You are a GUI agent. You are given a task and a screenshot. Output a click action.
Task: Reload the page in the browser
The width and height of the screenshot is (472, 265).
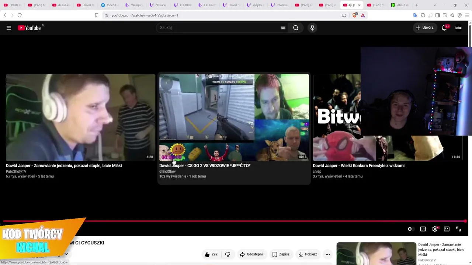[x=20, y=15]
